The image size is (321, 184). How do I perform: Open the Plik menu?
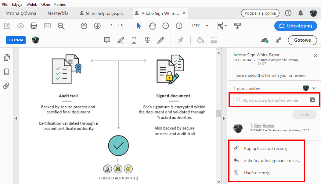coord(5,4)
